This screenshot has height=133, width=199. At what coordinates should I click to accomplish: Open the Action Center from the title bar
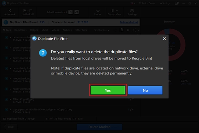click(147, 3)
